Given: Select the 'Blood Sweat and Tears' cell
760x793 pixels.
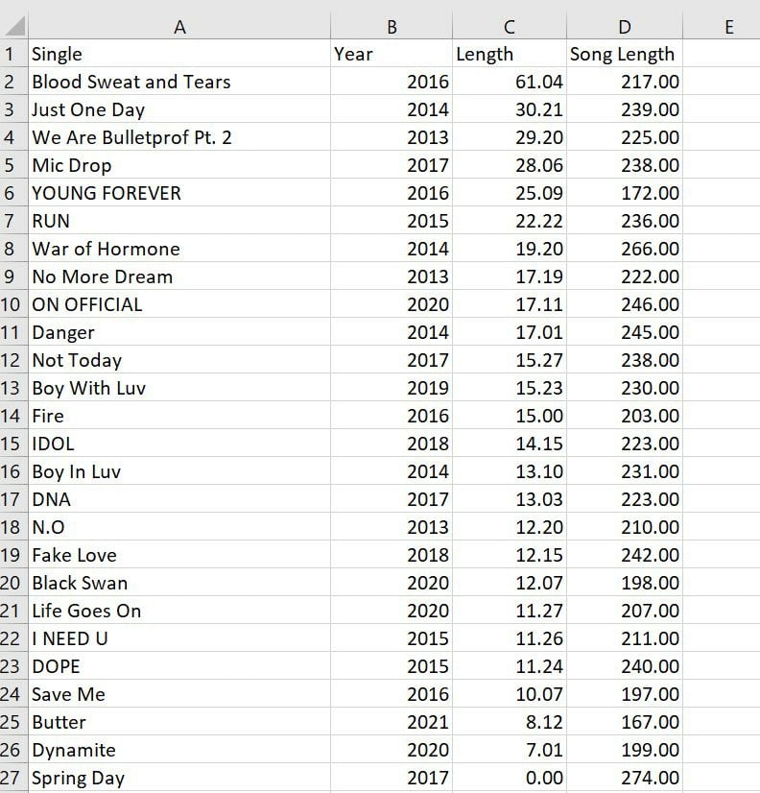Looking at the screenshot, I should [x=131, y=82].
